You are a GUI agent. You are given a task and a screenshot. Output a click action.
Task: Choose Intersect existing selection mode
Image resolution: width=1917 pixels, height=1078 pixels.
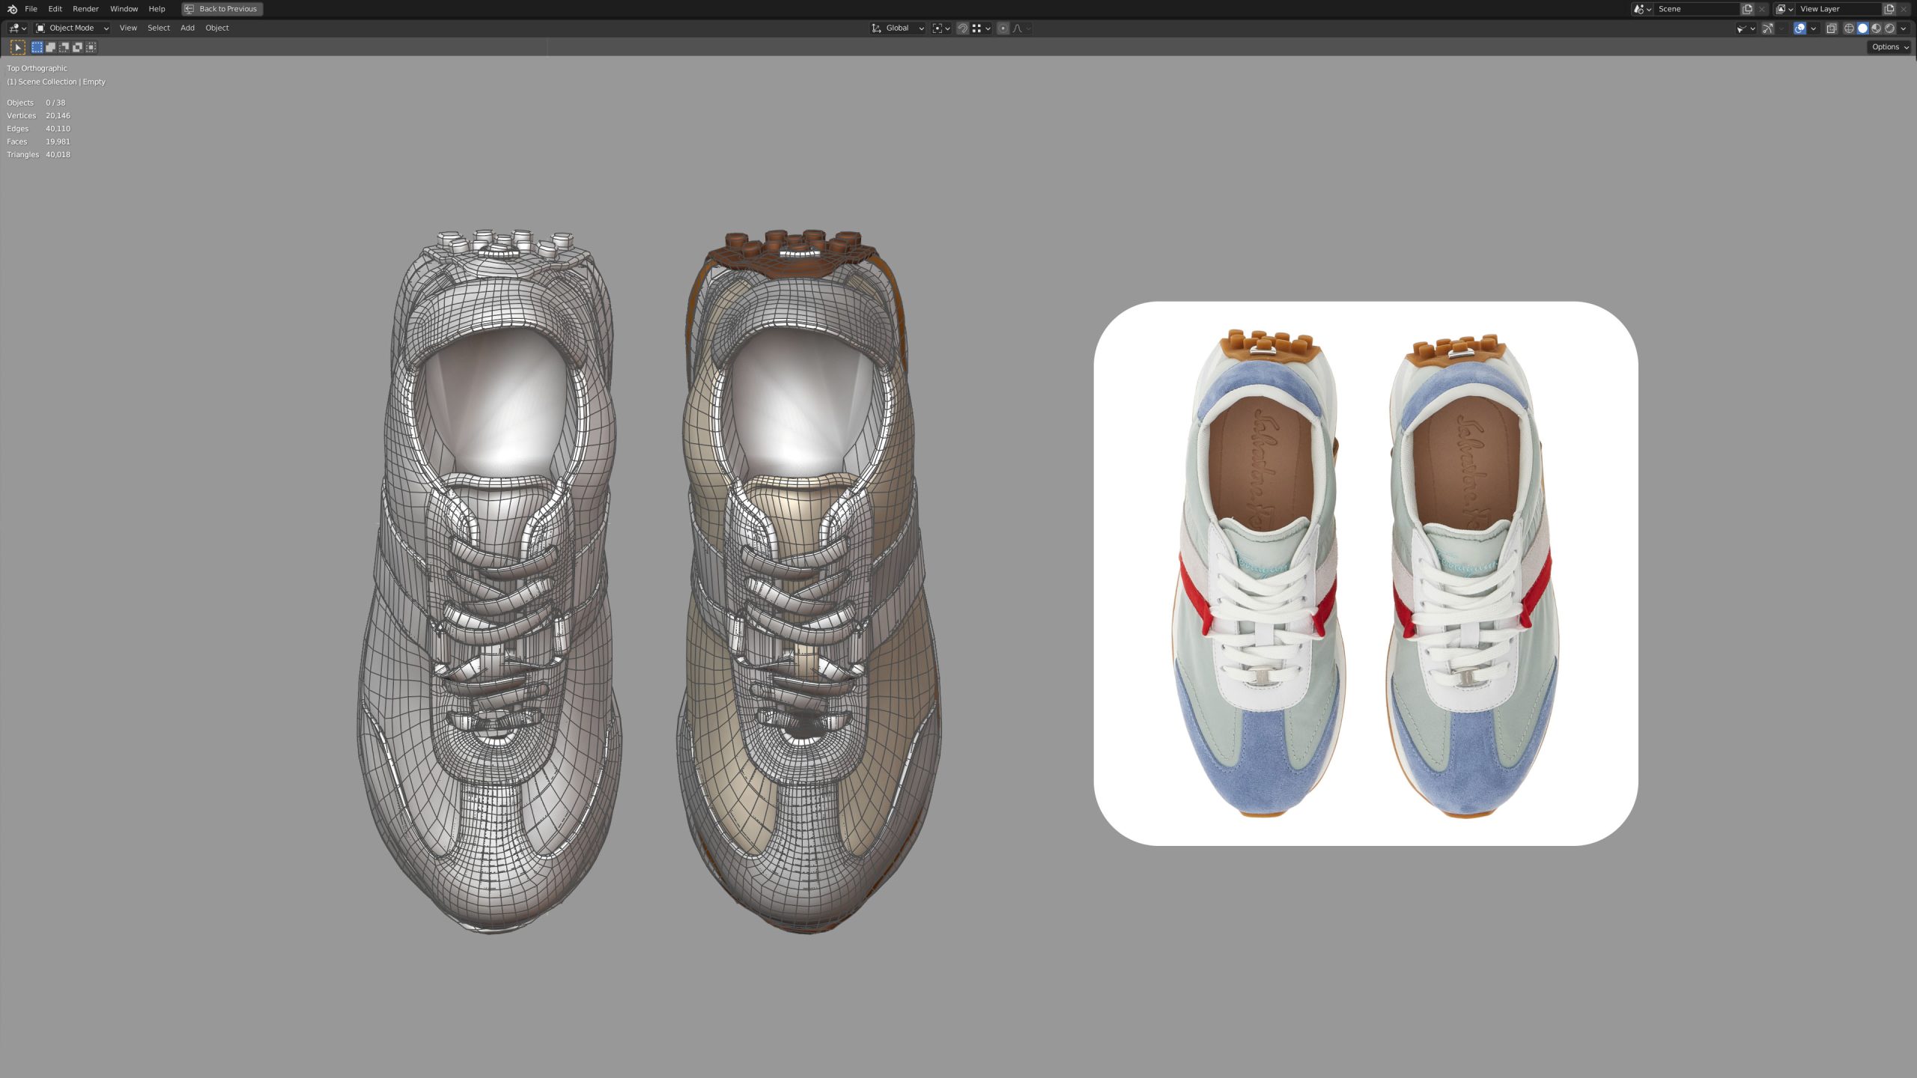91,47
